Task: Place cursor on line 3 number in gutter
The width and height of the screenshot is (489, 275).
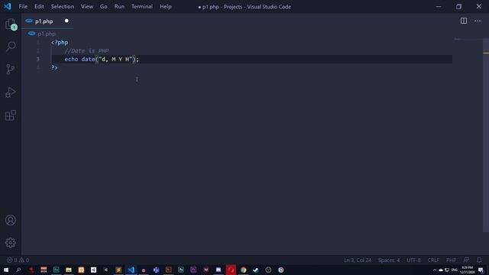Action: click(38, 60)
